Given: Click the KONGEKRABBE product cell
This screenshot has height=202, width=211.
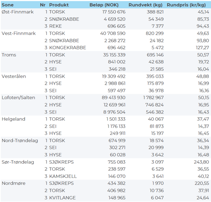Looking at the screenshot, I should [x=68, y=48].
